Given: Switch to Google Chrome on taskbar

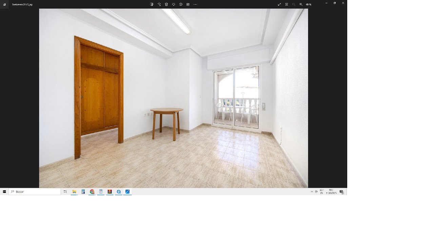Looking at the screenshot, I should click(92, 191).
